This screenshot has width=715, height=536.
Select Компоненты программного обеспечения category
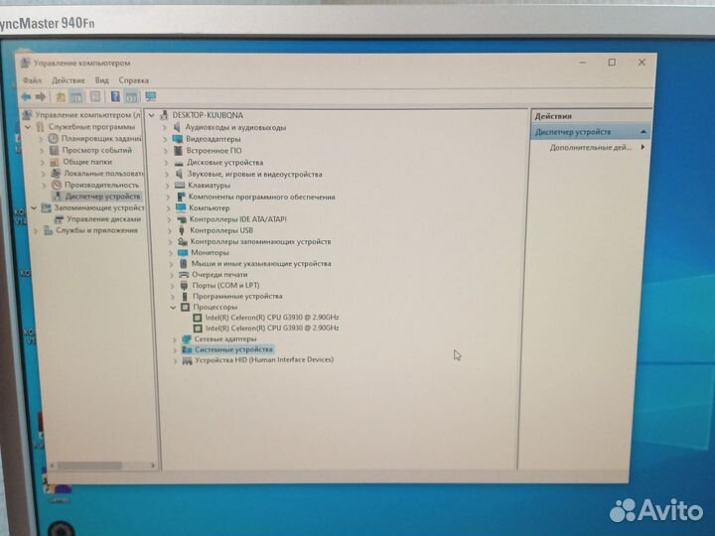[262, 197]
